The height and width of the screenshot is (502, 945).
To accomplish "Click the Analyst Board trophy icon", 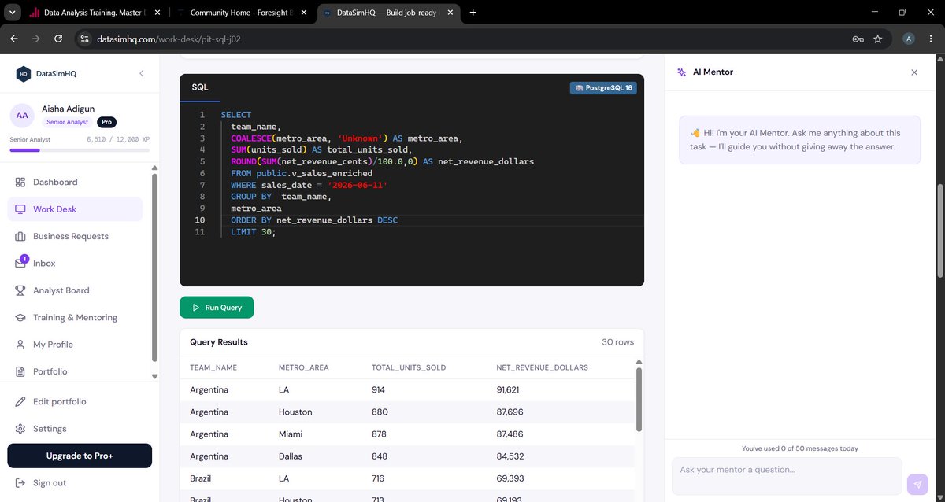I will [x=20, y=290].
